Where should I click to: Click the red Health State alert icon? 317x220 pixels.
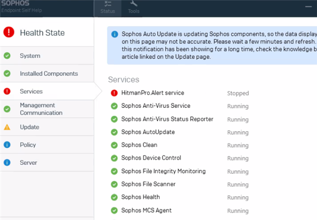point(9,32)
